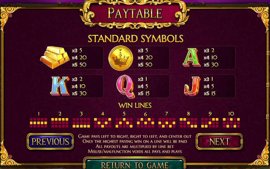Go to the Previous paytable page
Image resolution: width=270 pixels, height=169 pixels.
[50, 142]
